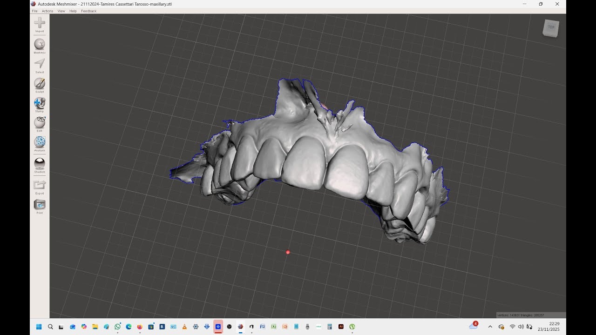This screenshot has height=335, width=596.
Task: Open the weather widget with badge
Action: click(x=474, y=326)
